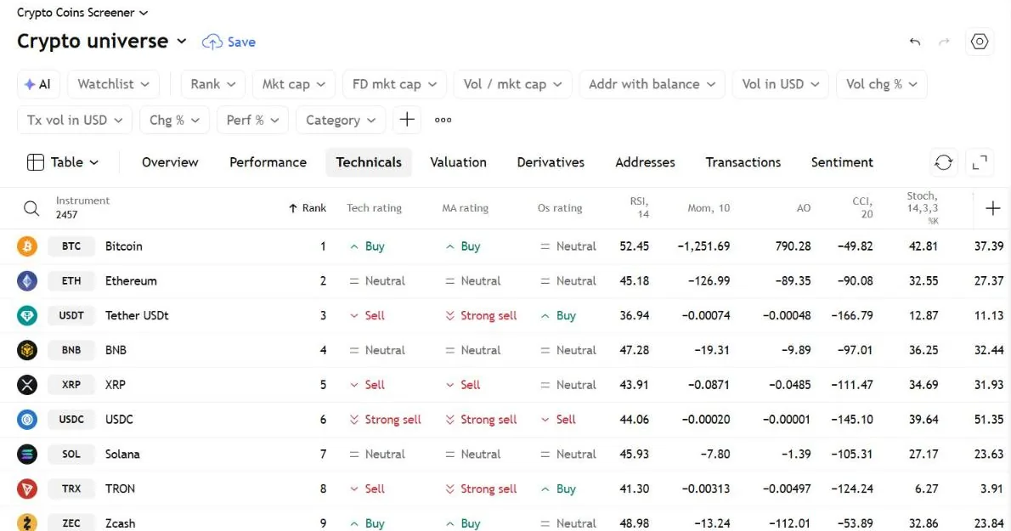
Task: Click the refresh data icon
Action: click(x=943, y=162)
